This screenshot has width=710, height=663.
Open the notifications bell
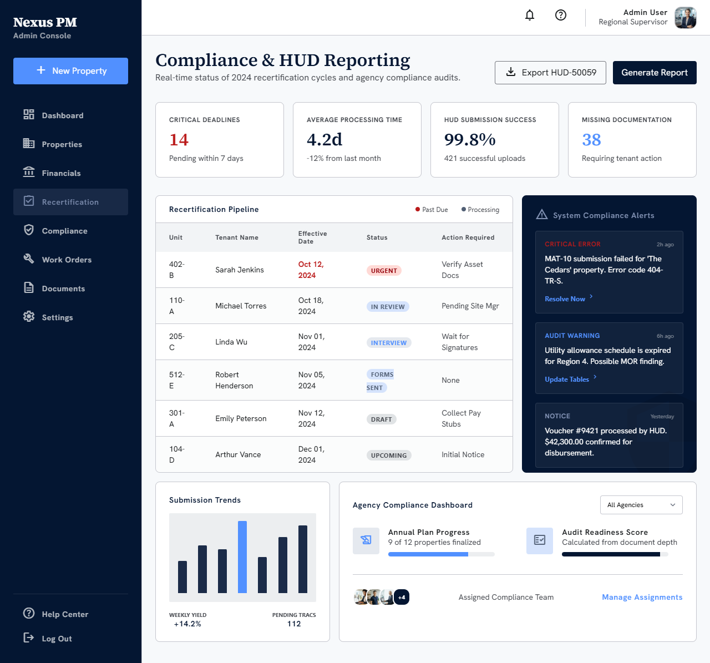pyautogui.click(x=530, y=15)
